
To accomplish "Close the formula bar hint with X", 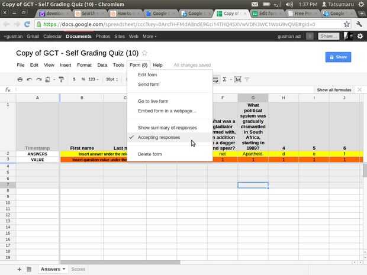I will point(359,90).
